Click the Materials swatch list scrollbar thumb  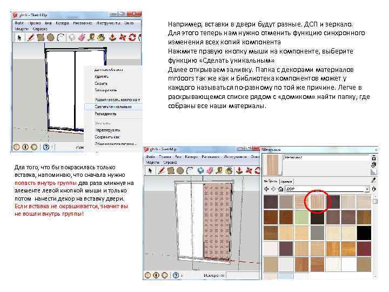(375, 201)
